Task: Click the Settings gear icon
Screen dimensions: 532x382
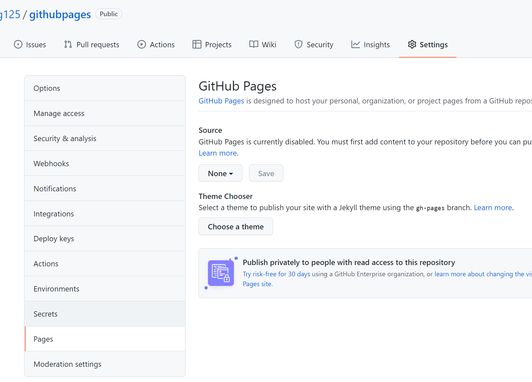Action: tap(412, 44)
